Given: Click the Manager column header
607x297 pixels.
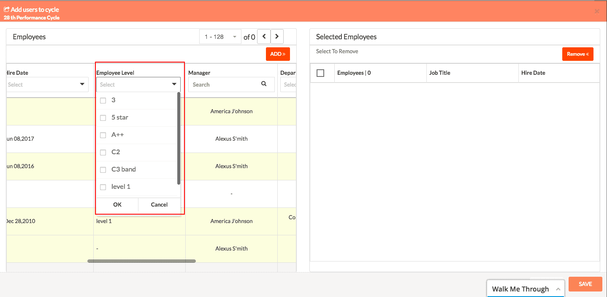Looking at the screenshot, I should point(199,73).
